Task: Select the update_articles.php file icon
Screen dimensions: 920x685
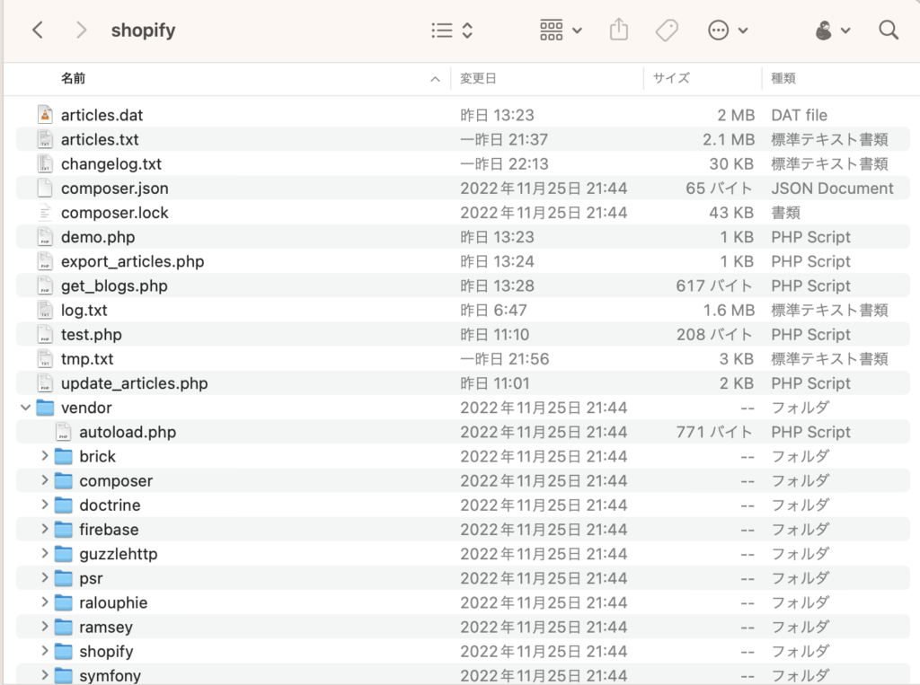Action: coord(45,382)
